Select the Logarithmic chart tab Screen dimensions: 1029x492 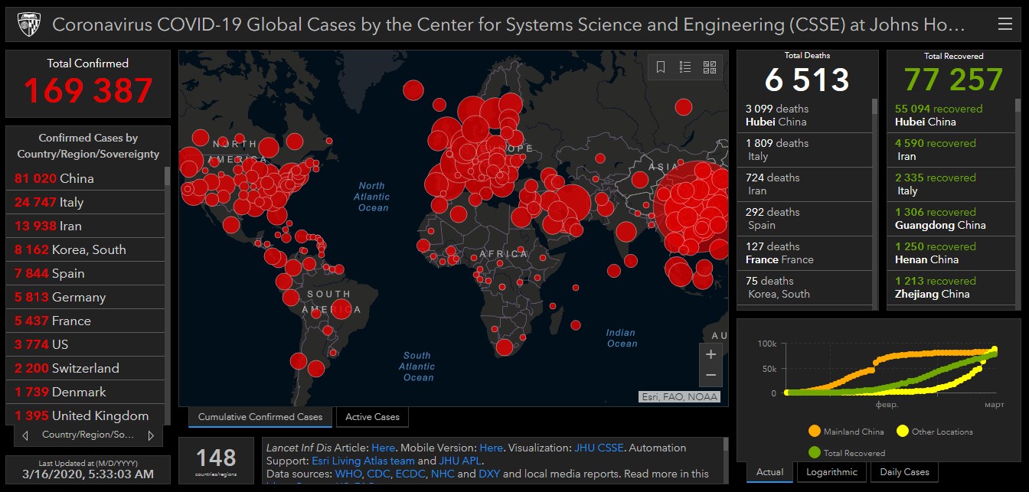tap(831, 472)
